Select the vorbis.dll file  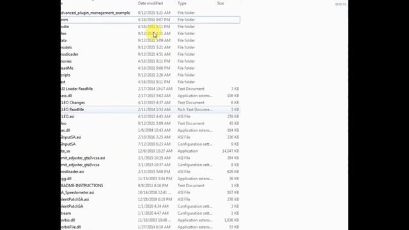pos(150,220)
